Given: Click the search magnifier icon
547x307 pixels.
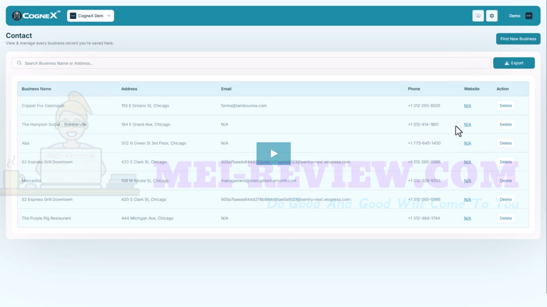Looking at the screenshot, I should [x=19, y=63].
